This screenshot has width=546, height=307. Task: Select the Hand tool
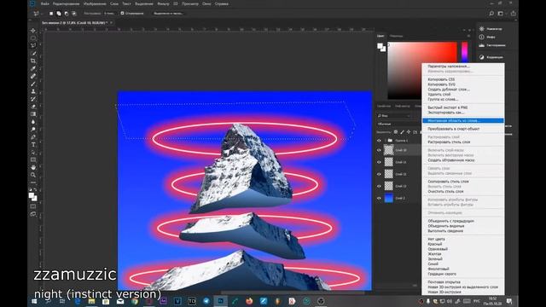33,167
